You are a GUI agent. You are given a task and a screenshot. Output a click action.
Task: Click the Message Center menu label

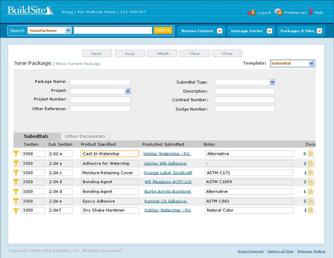coord(247,31)
